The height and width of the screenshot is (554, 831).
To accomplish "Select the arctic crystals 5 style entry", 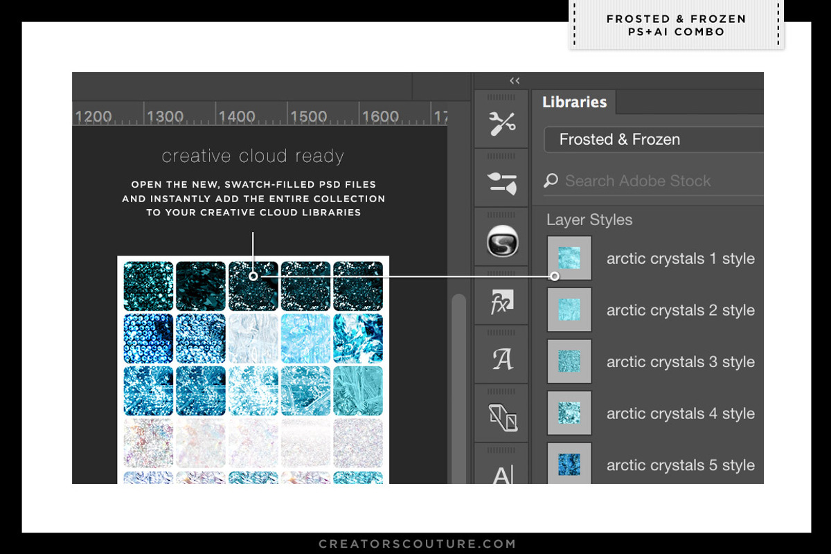I will [x=681, y=465].
